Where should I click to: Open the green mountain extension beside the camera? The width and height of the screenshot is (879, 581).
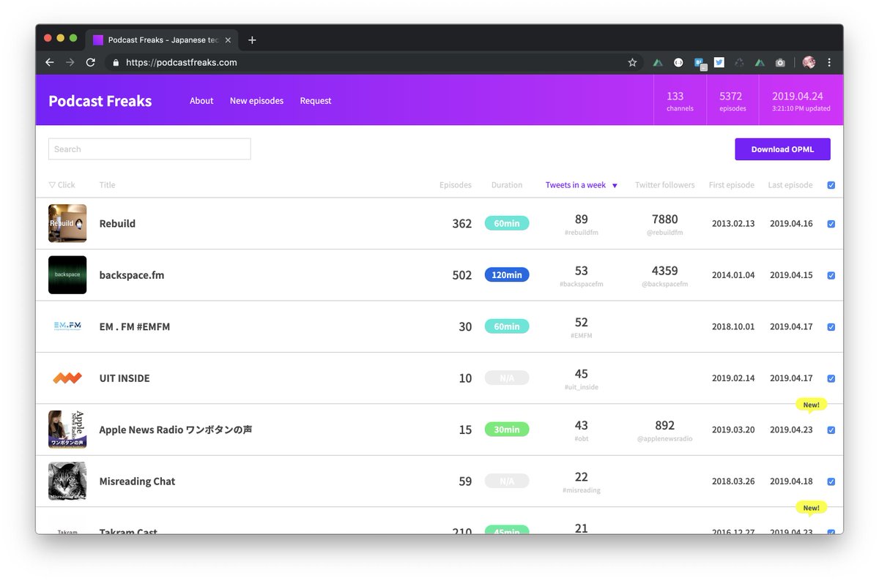[x=760, y=63]
